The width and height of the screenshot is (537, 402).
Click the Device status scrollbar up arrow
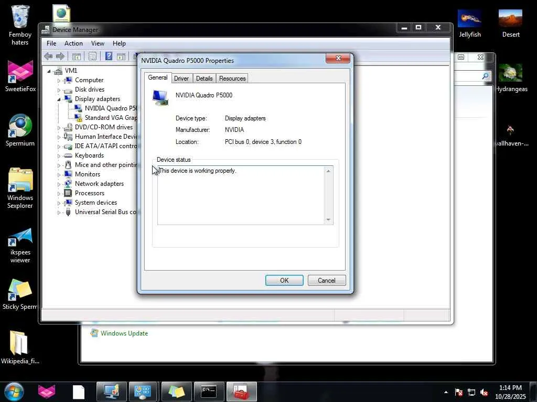(328, 171)
